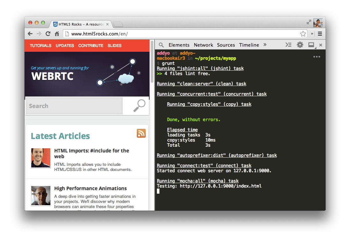Open the console overflow ellipsis menu
This screenshot has width=345, height=232.
tap(317, 56)
